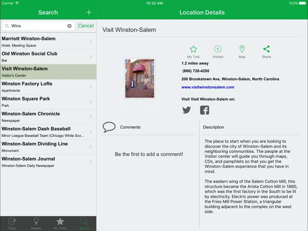Open the Map pin icon
308x231 pixels.
[x=242, y=49]
